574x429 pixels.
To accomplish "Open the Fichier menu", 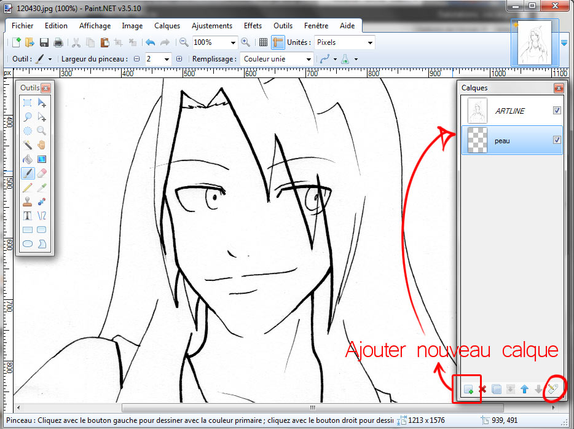I will (22, 26).
